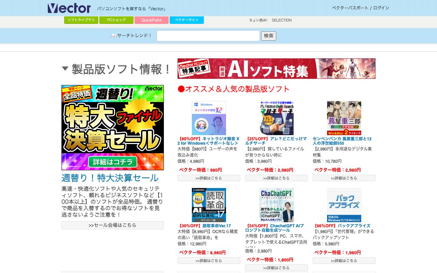
Task: Click the バックアプライズ product image
Action: (x=344, y=205)
